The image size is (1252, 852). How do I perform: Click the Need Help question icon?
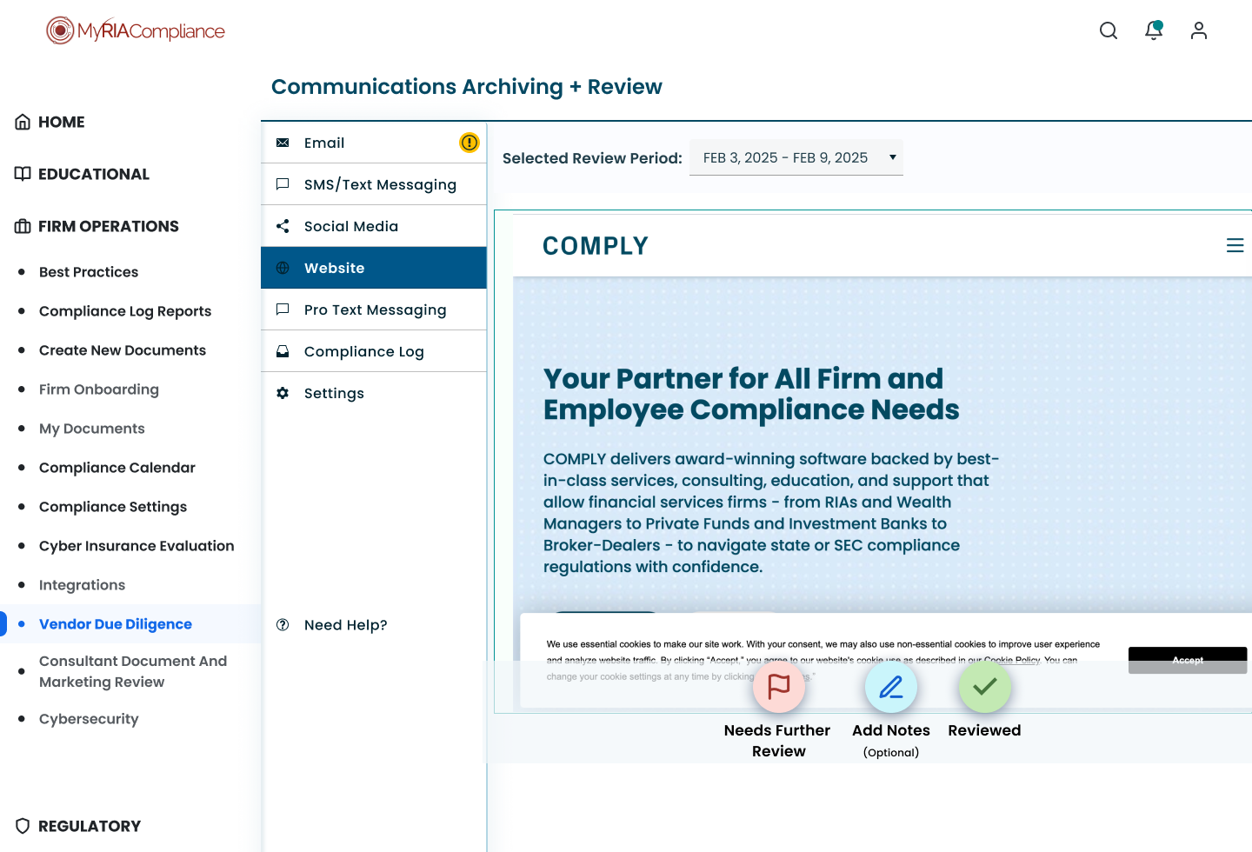[283, 625]
